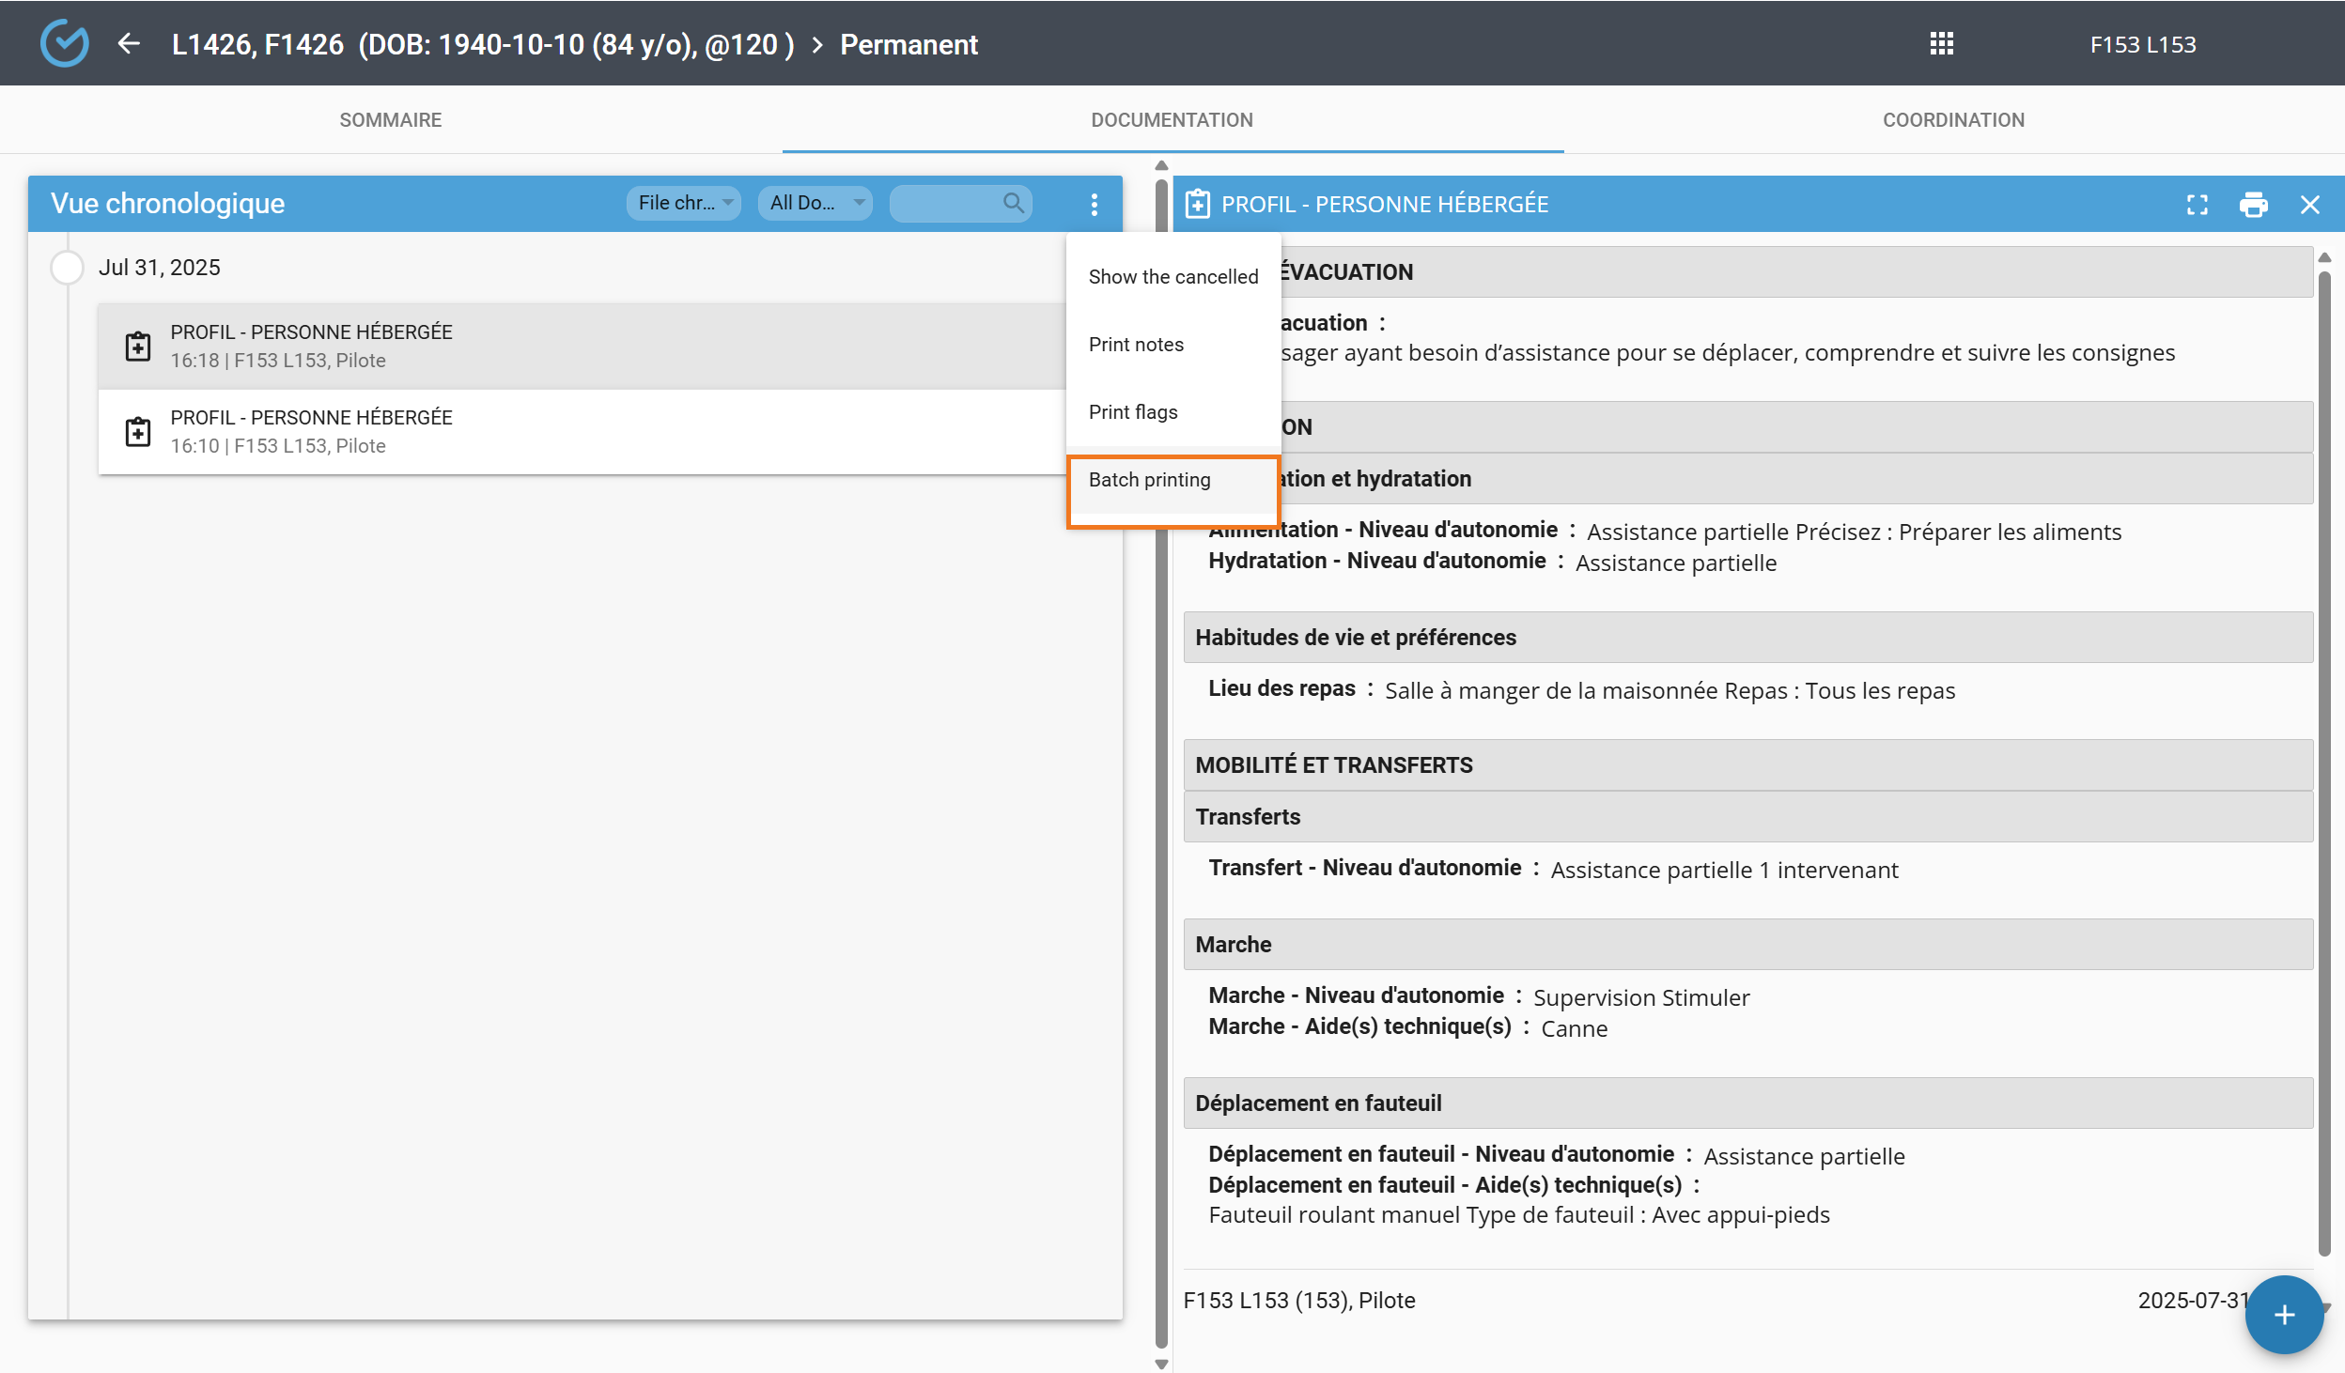The width and height of the screenshot is (2345, 1373).
Task: Open the File chr... dropdown
Action: coord(684,203)
